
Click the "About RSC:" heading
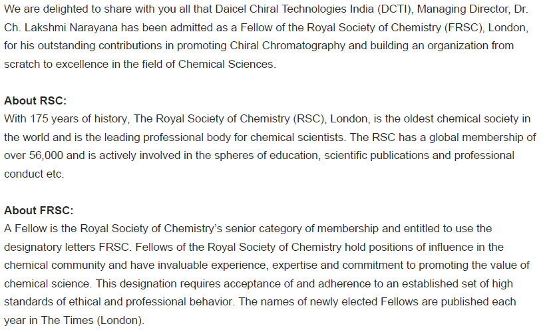coord(35,100)
